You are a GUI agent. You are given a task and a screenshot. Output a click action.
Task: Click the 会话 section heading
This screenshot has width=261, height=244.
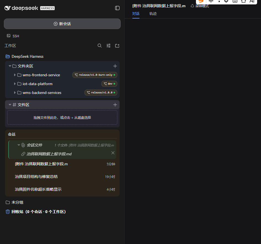click(x=12, y=134)
